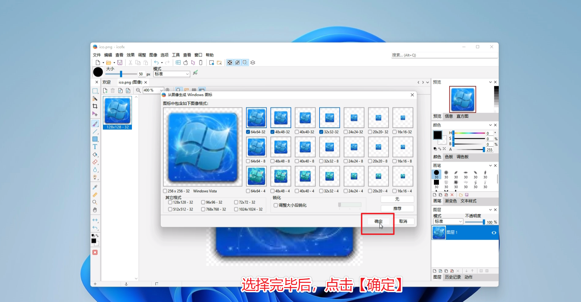The image size is (581, 302).
Task: Enable the sharpen after resizing checkbox
Action: coord(276,205)
